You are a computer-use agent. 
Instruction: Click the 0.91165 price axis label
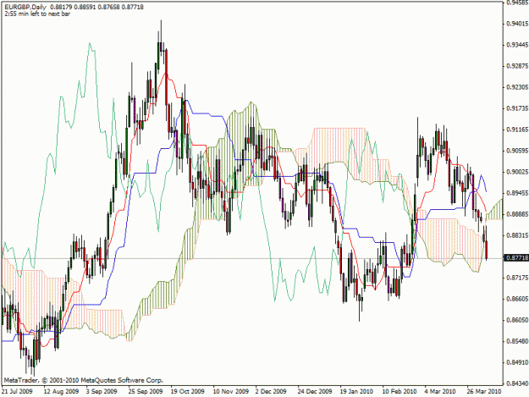coord(517,130)
